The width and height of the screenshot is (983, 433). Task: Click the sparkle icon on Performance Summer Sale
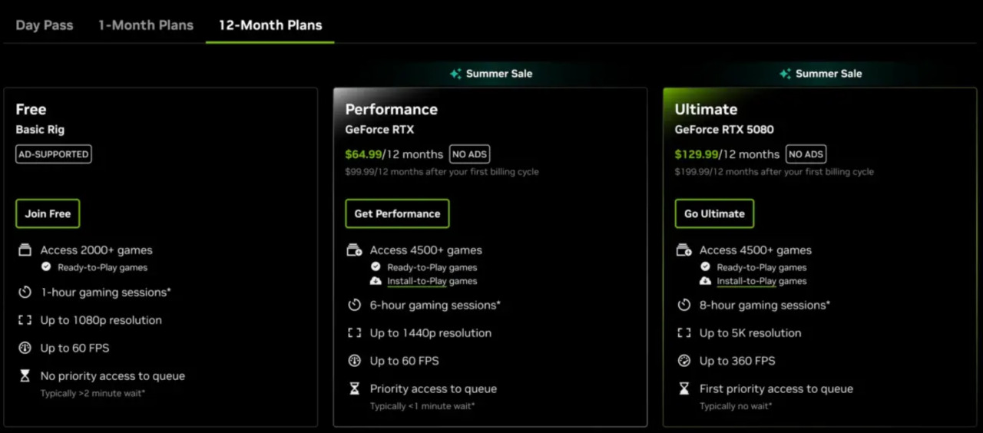[x=455, y=74]
